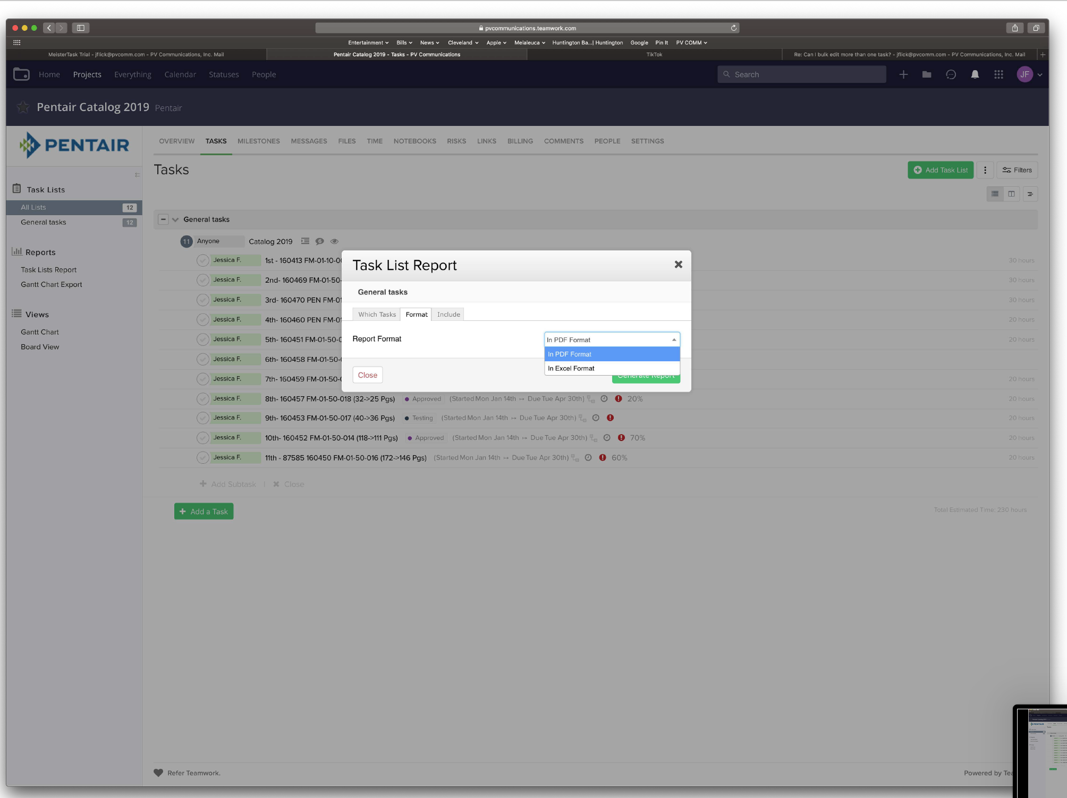Click the quick add plus icon

pyautogui.click(x=903, y=74)
